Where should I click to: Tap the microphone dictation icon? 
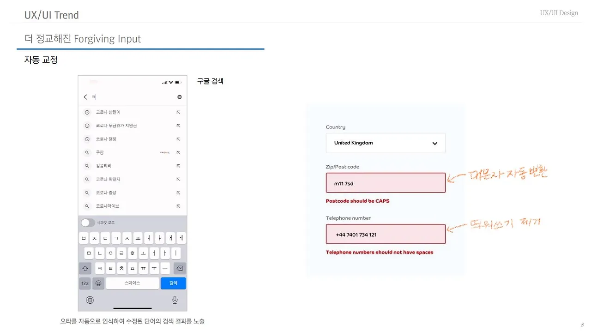coord(175,300)
